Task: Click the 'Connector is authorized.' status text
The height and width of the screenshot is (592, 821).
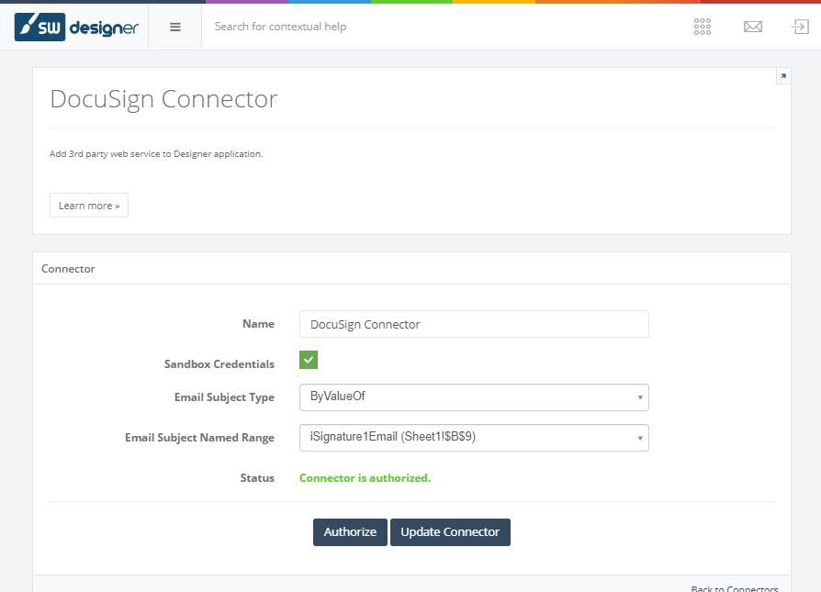Action: [365, 478]
